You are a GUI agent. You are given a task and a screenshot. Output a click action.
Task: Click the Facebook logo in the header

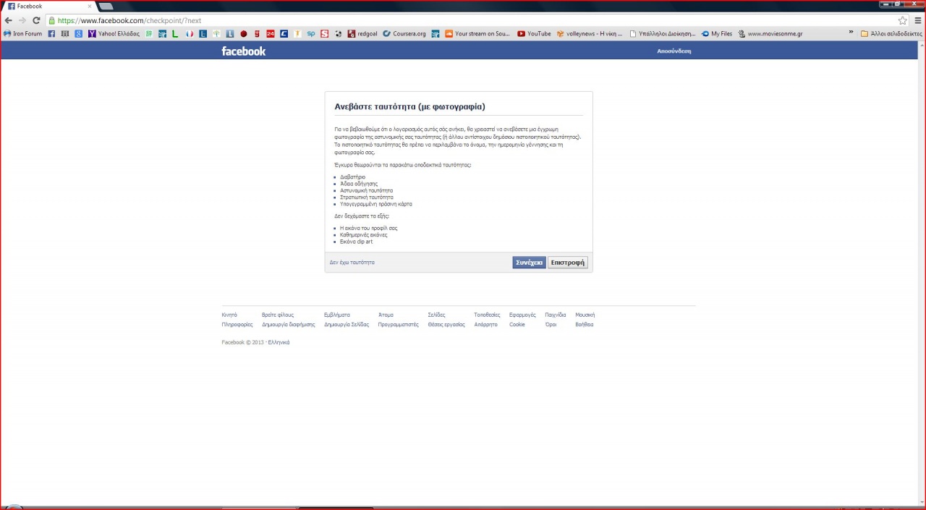(243, 51)
